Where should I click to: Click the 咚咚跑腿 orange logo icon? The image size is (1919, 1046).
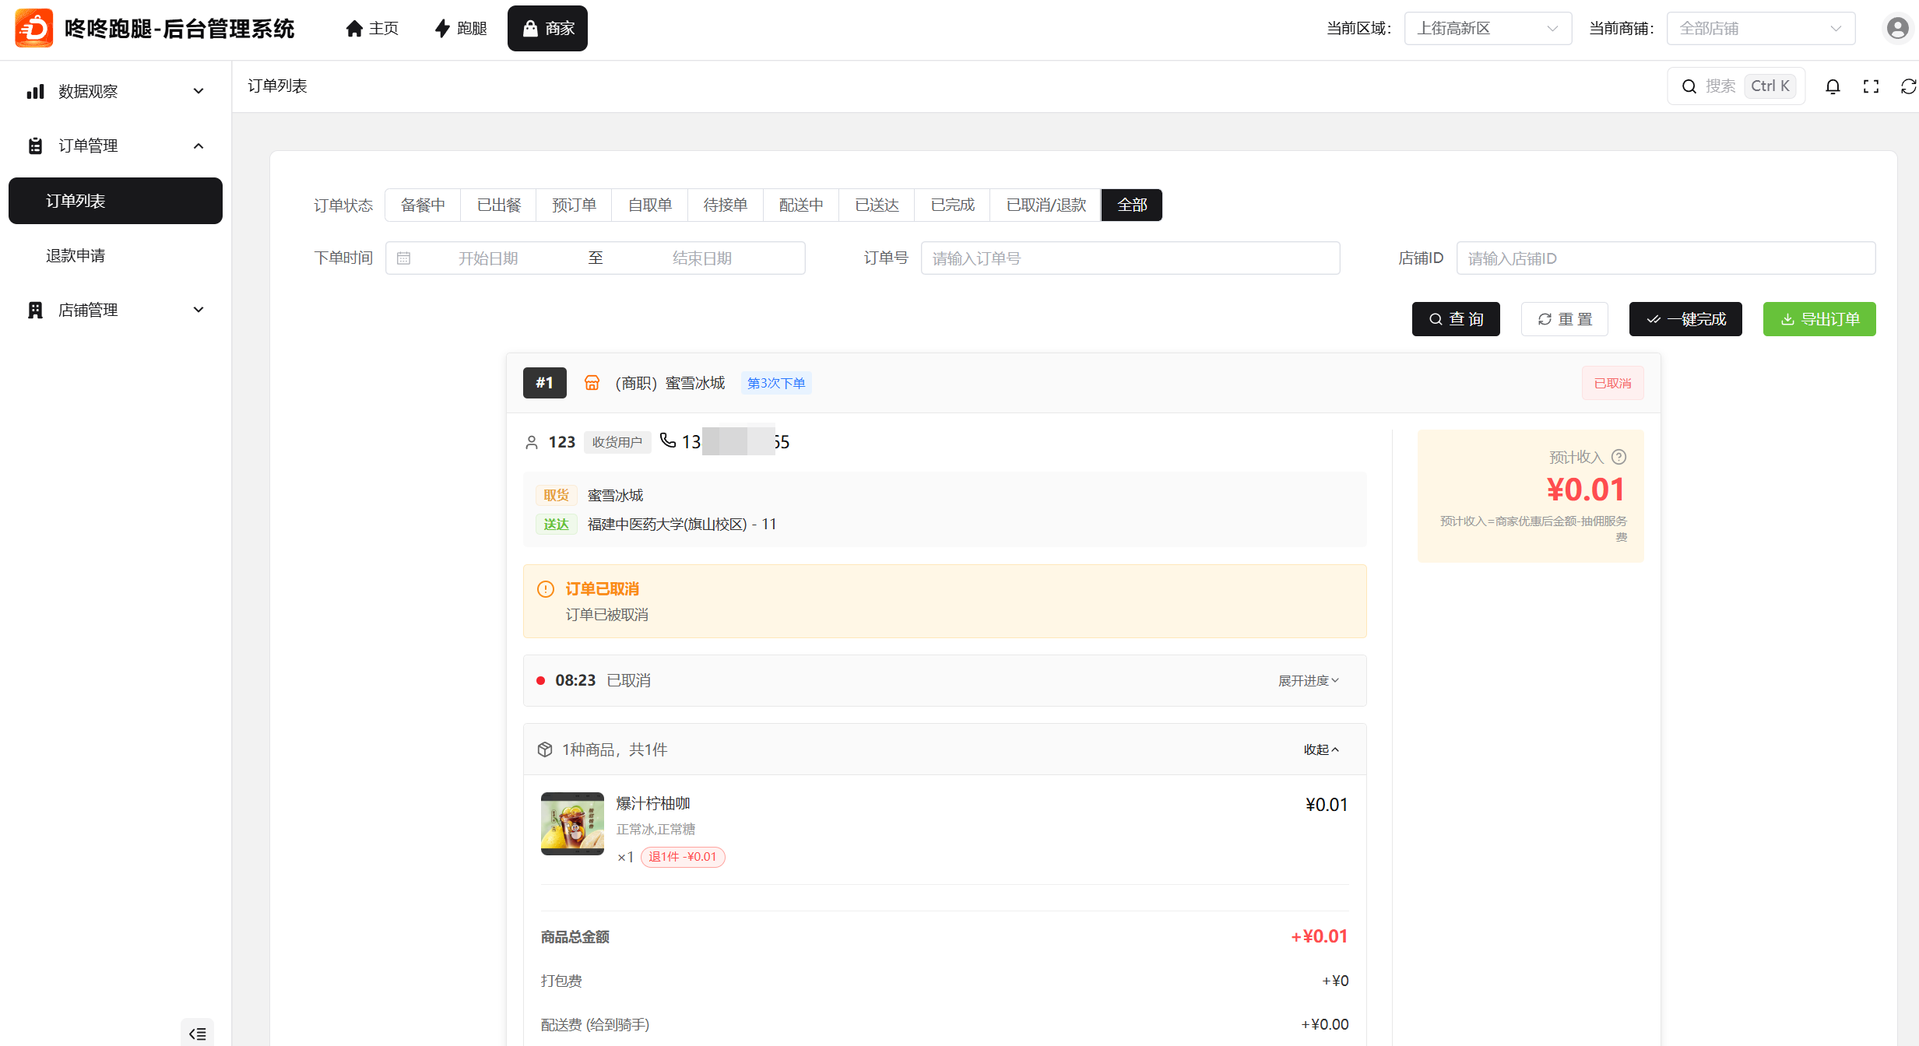coord(34,29)
